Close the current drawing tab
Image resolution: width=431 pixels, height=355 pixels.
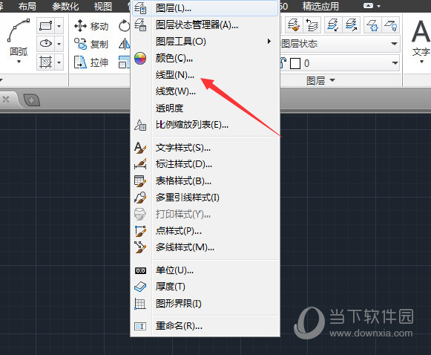[6, 100]
